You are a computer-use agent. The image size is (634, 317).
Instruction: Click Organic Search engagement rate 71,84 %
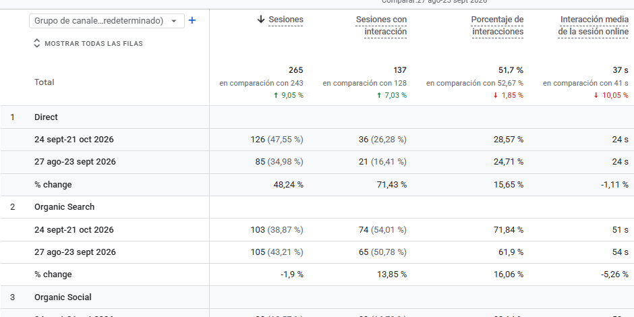click(x=509, y=230)
